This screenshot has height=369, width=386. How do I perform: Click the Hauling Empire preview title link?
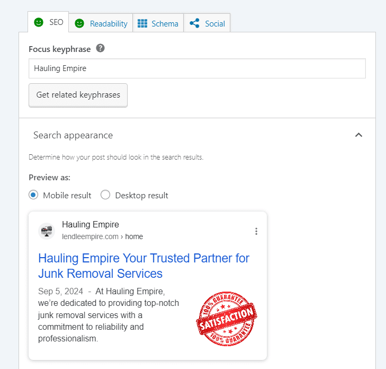tap(144, 266)
